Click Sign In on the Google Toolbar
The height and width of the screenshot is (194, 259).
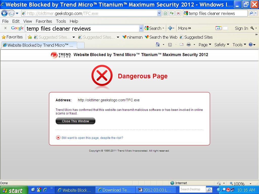pyautogui.click(x=241, y=28)
